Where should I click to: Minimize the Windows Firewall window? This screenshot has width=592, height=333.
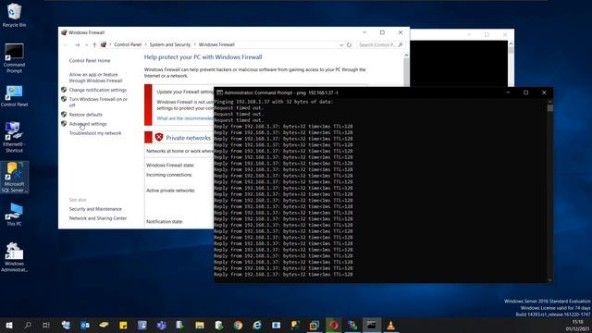[x=364, y=32]
